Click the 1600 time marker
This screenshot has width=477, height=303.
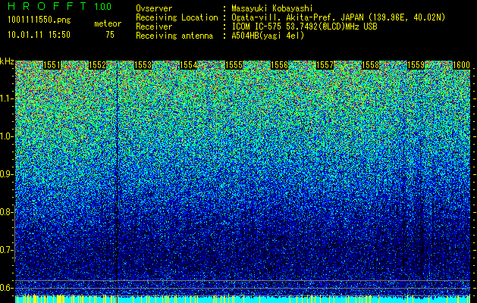(x=462, y=65)
